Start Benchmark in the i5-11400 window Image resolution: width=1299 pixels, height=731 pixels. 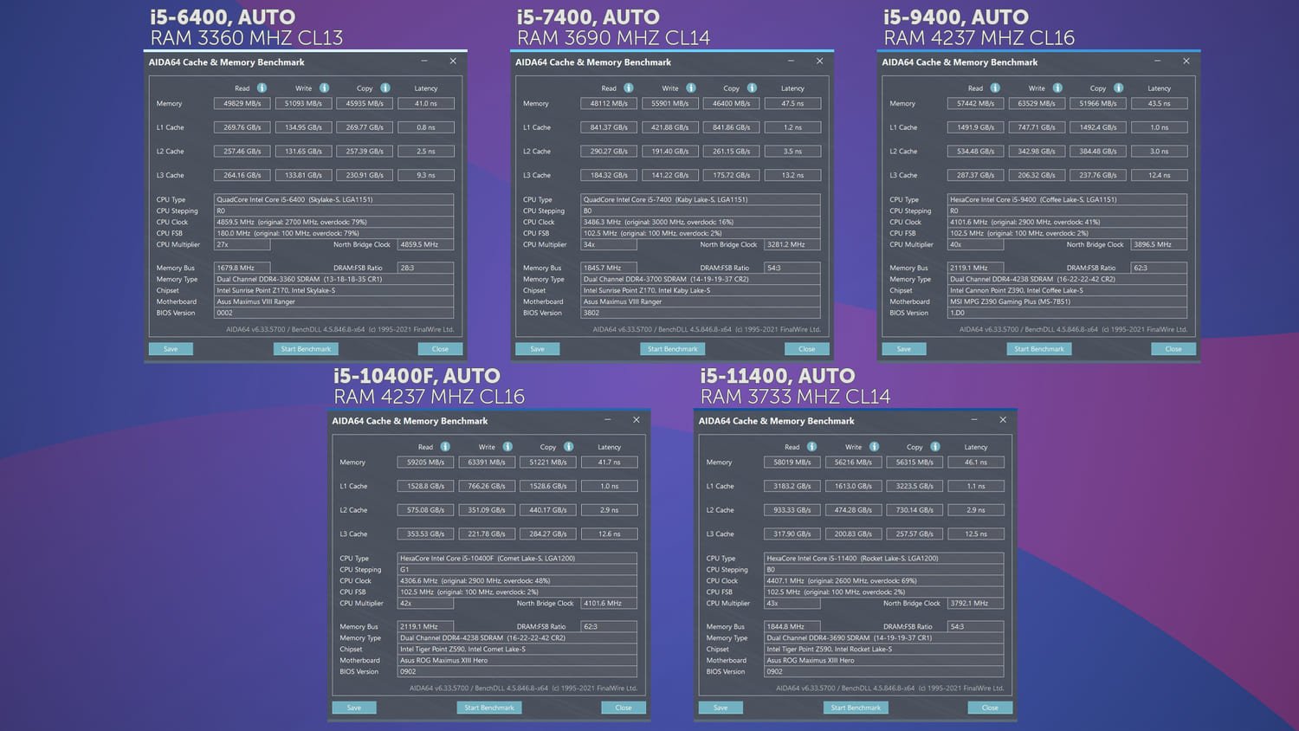pos(856,708)
